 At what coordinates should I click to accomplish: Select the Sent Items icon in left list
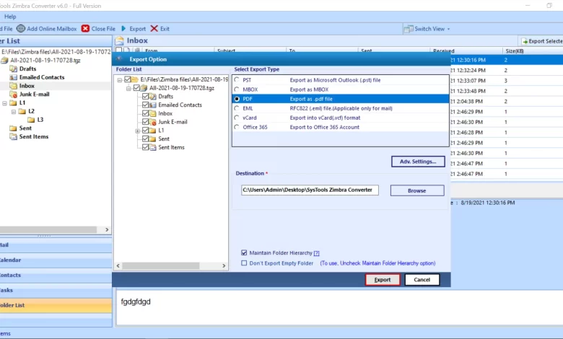coord(13,136)
